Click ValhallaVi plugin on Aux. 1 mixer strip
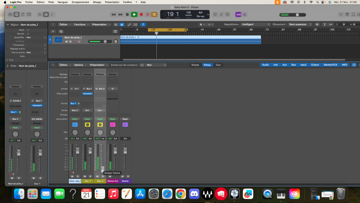Image resolution: width=360 pixels, height=203 pixels. point(88,94)
